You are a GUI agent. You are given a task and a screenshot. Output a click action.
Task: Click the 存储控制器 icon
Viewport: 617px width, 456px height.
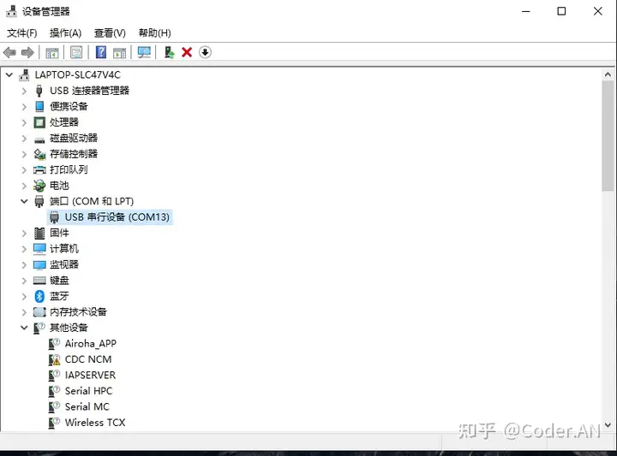tap(39, 154)
